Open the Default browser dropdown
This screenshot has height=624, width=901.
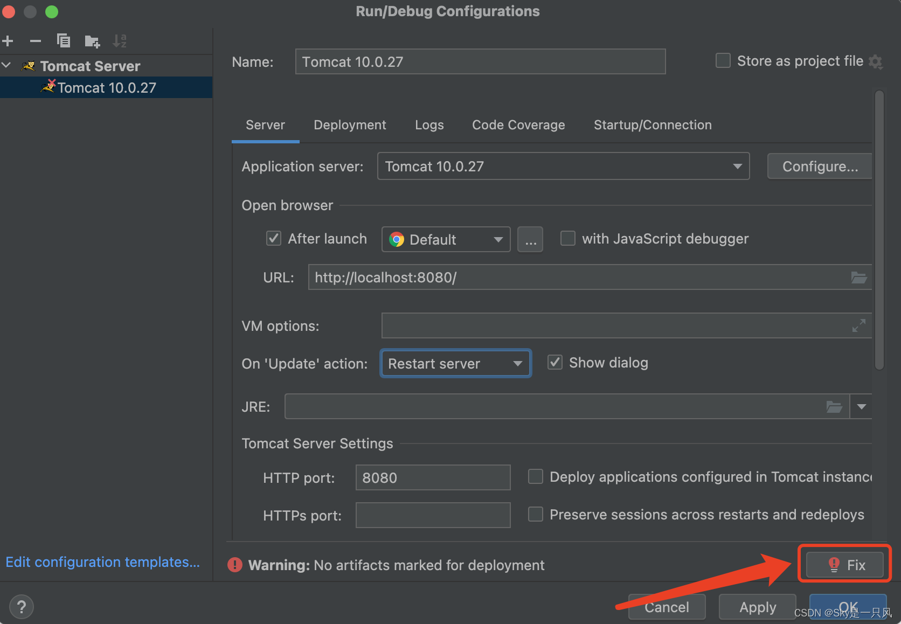coord(446,239)
